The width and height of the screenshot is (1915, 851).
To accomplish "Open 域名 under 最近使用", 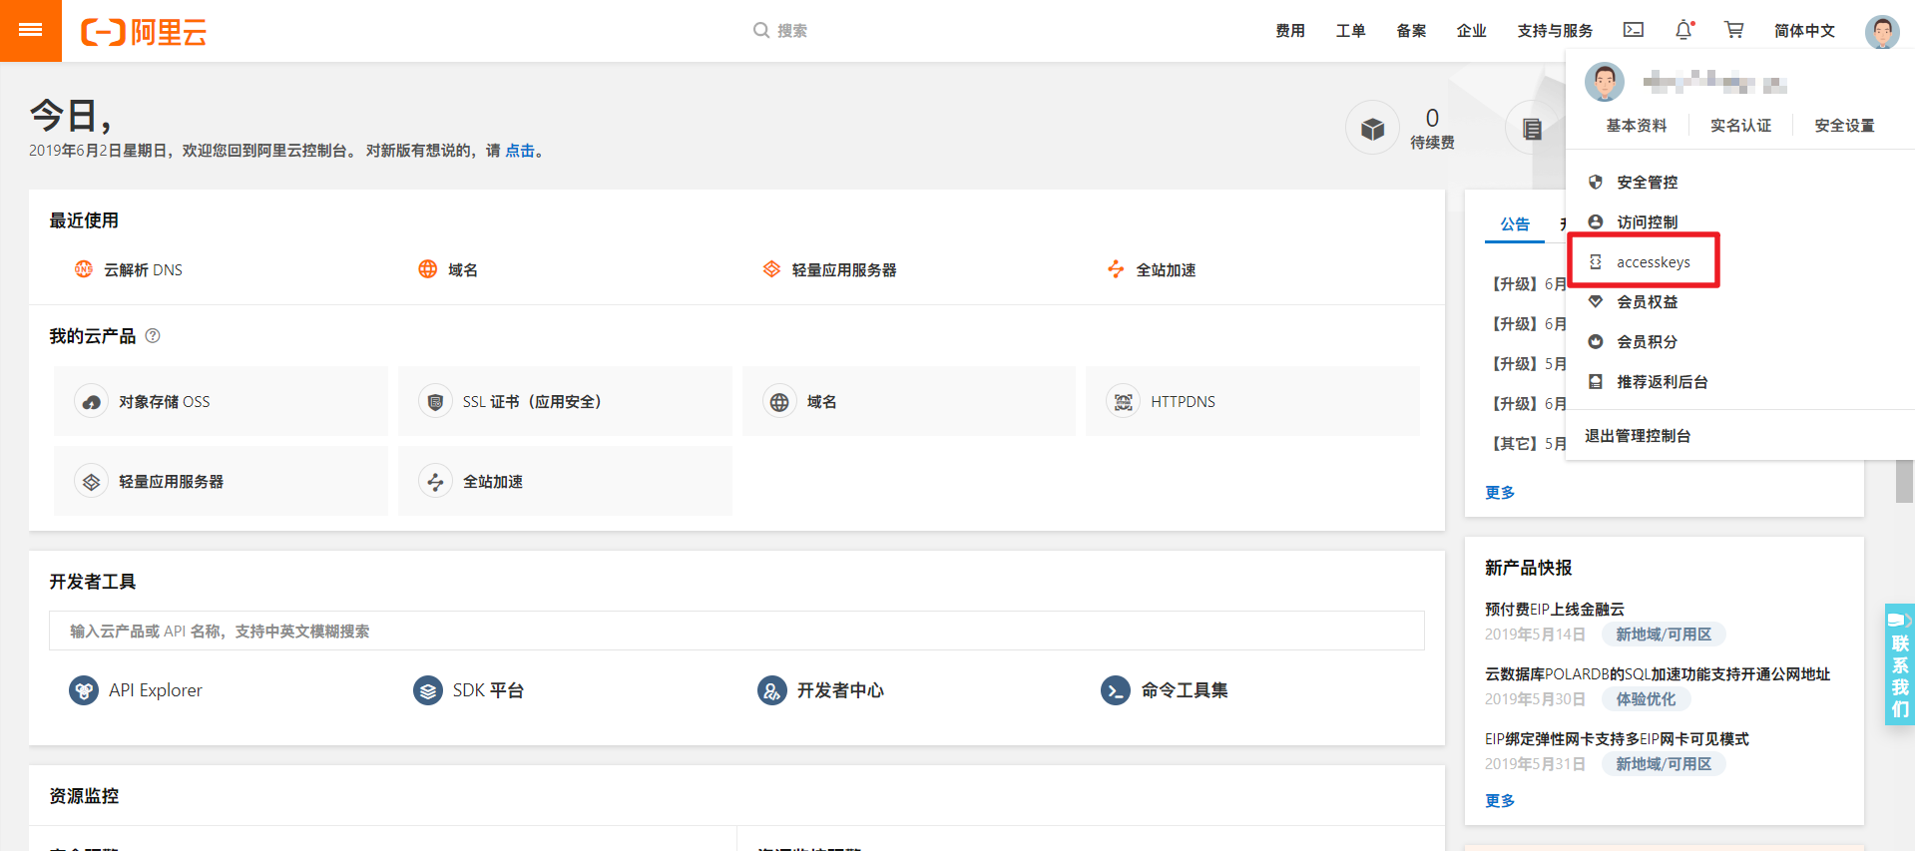I will (x=448, y=269).
